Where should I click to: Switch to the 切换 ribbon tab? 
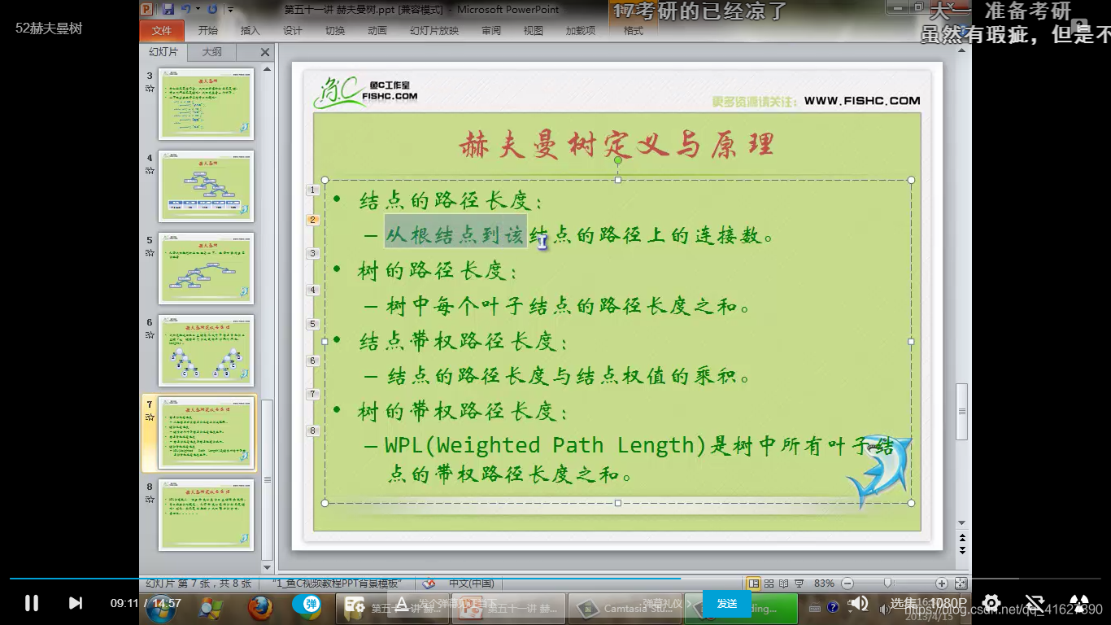point(335,30)
